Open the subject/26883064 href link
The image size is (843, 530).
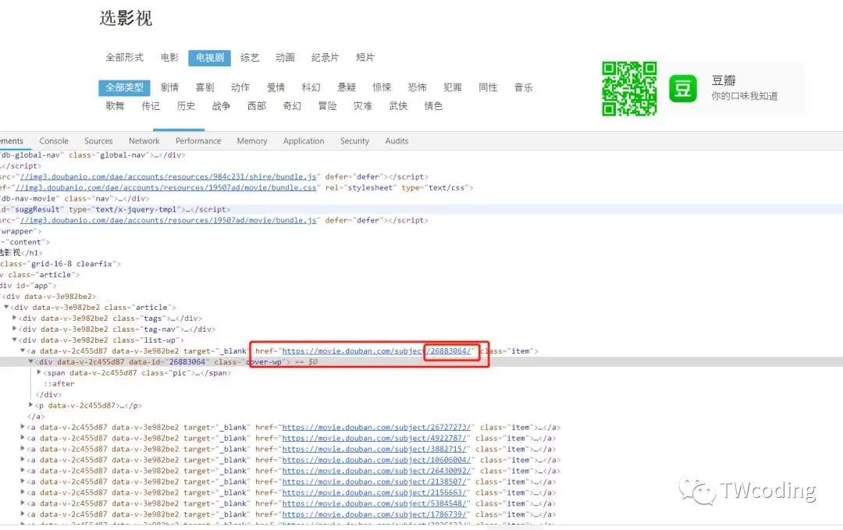point(377,351)
